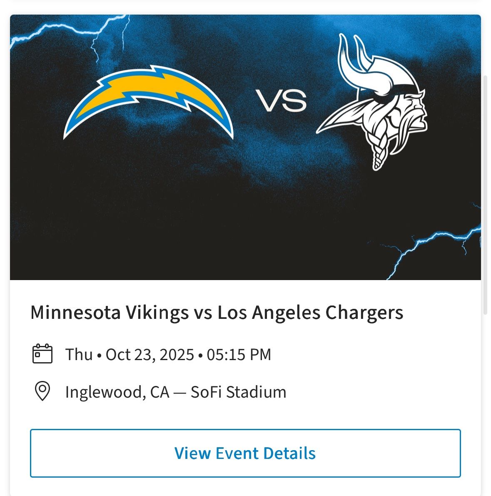Viewport: 491px width, 496px height.
Task: Click "Minnesota Vikings" in the event title
Action: [109, 313]
